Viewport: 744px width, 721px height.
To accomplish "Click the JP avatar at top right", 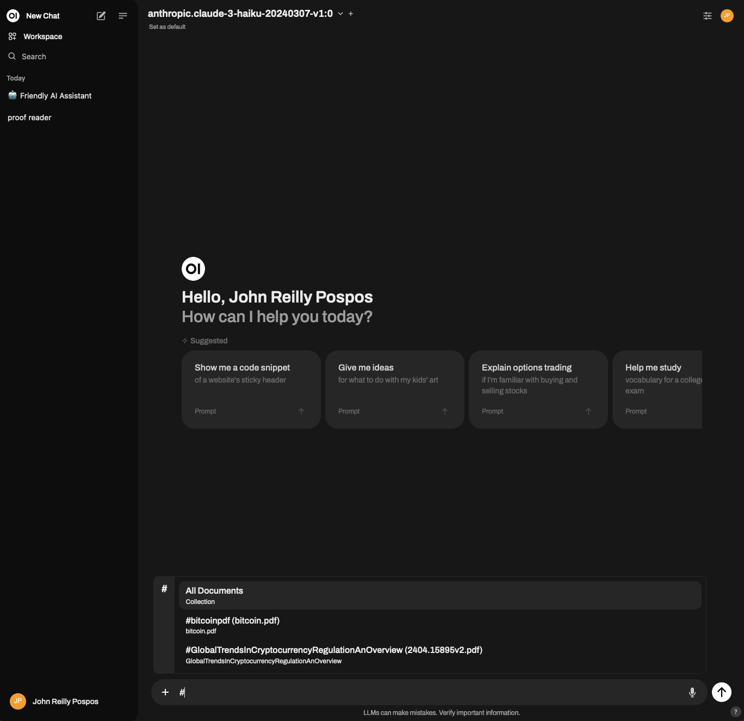I will tap(727, 16).
